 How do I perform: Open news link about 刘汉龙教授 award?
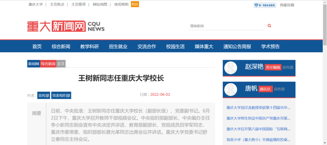point(258,108)
